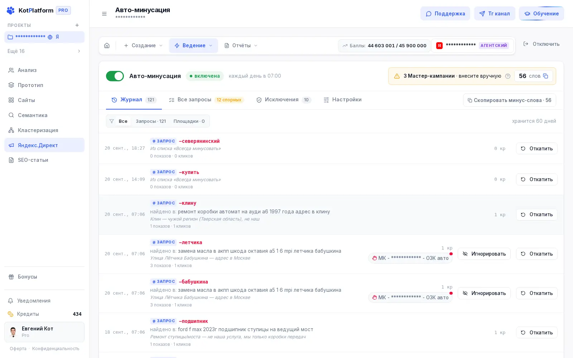
Task: Click the Отключить link
Action: (x=541, y=44)
